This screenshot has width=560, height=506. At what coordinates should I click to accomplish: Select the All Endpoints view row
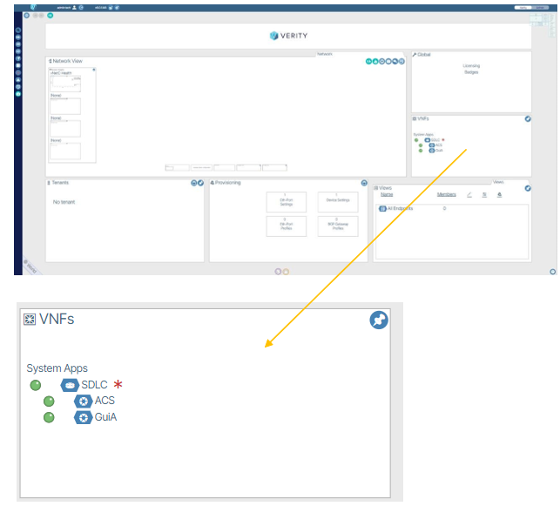click(x=400, y=209)
